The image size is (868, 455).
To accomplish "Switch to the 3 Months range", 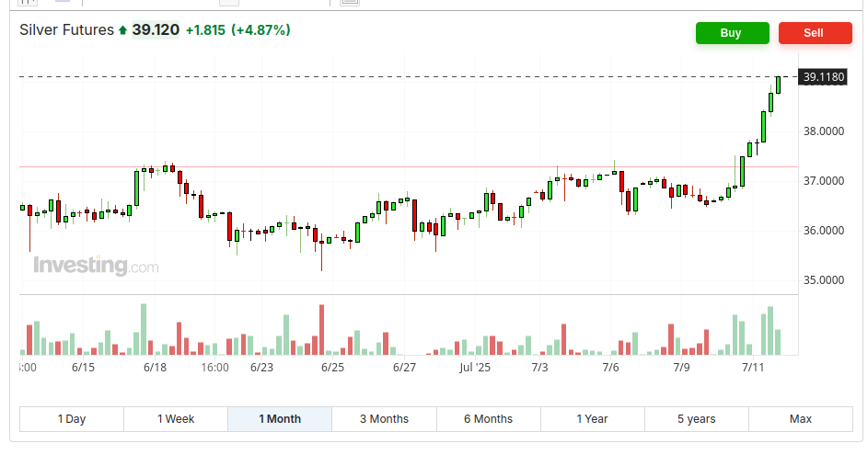I will point(384,419).
